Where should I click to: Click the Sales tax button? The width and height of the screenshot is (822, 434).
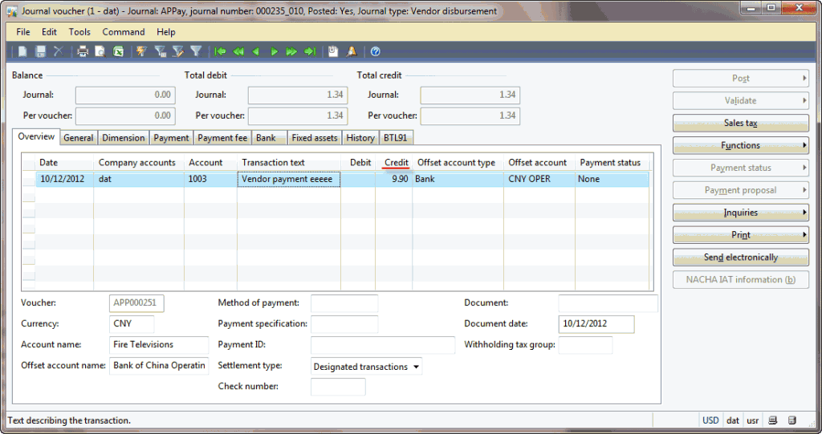tap(740, 123)
